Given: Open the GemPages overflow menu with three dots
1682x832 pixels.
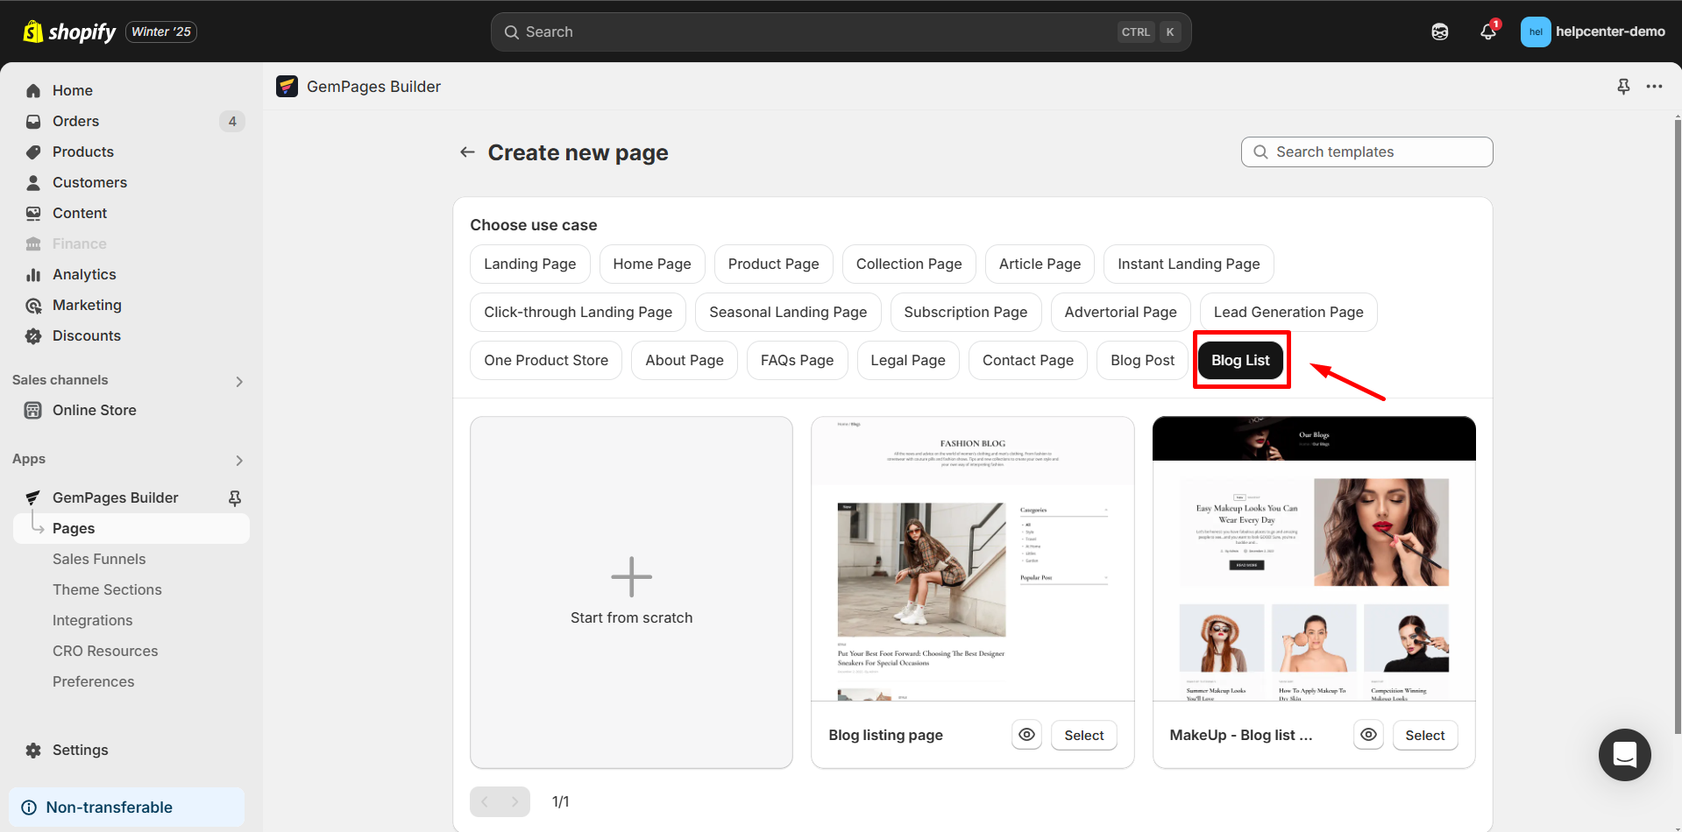Looking at the screenshot, I should tap(1655, 86).
